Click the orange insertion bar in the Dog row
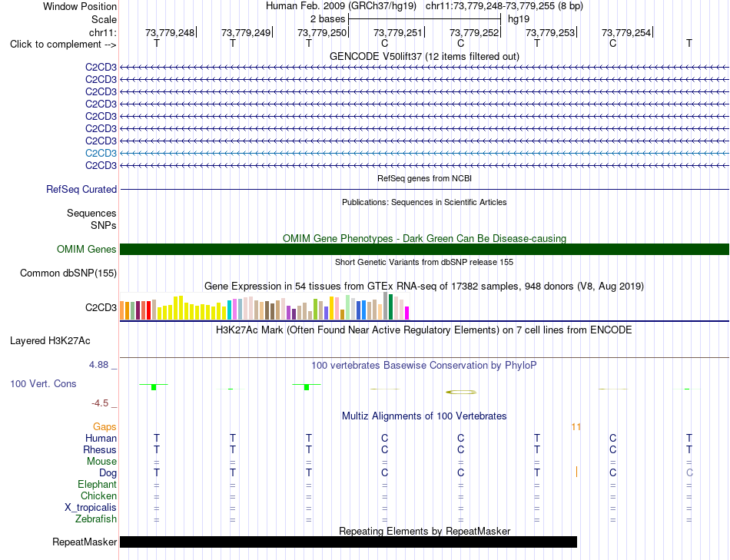Viewport: 730px width, 560px height. pyautogui.click(x=576, y=472)
